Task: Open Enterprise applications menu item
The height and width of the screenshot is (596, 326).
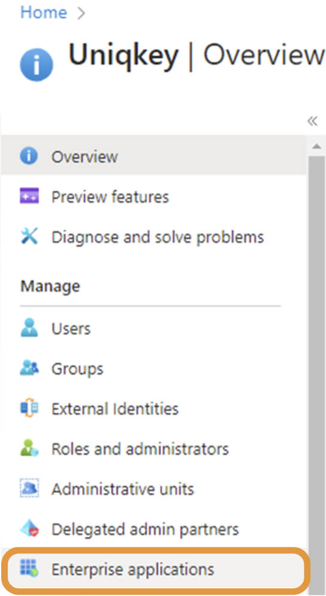Action: point(156,570)
